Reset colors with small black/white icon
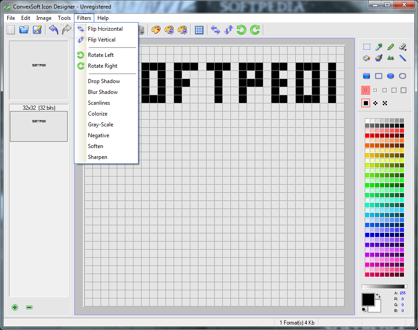Image resolution: width=418 pixels, height=330 pixels. (x=364, y=310)
